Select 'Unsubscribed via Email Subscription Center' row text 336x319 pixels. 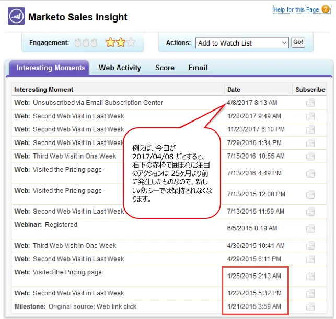point(98,103)
